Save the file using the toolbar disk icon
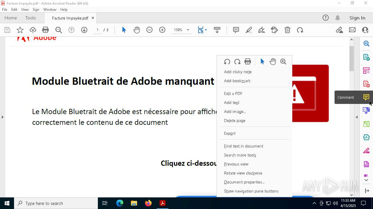The width and height of the screenshot is (373, 209). click(x=7, y=30)
